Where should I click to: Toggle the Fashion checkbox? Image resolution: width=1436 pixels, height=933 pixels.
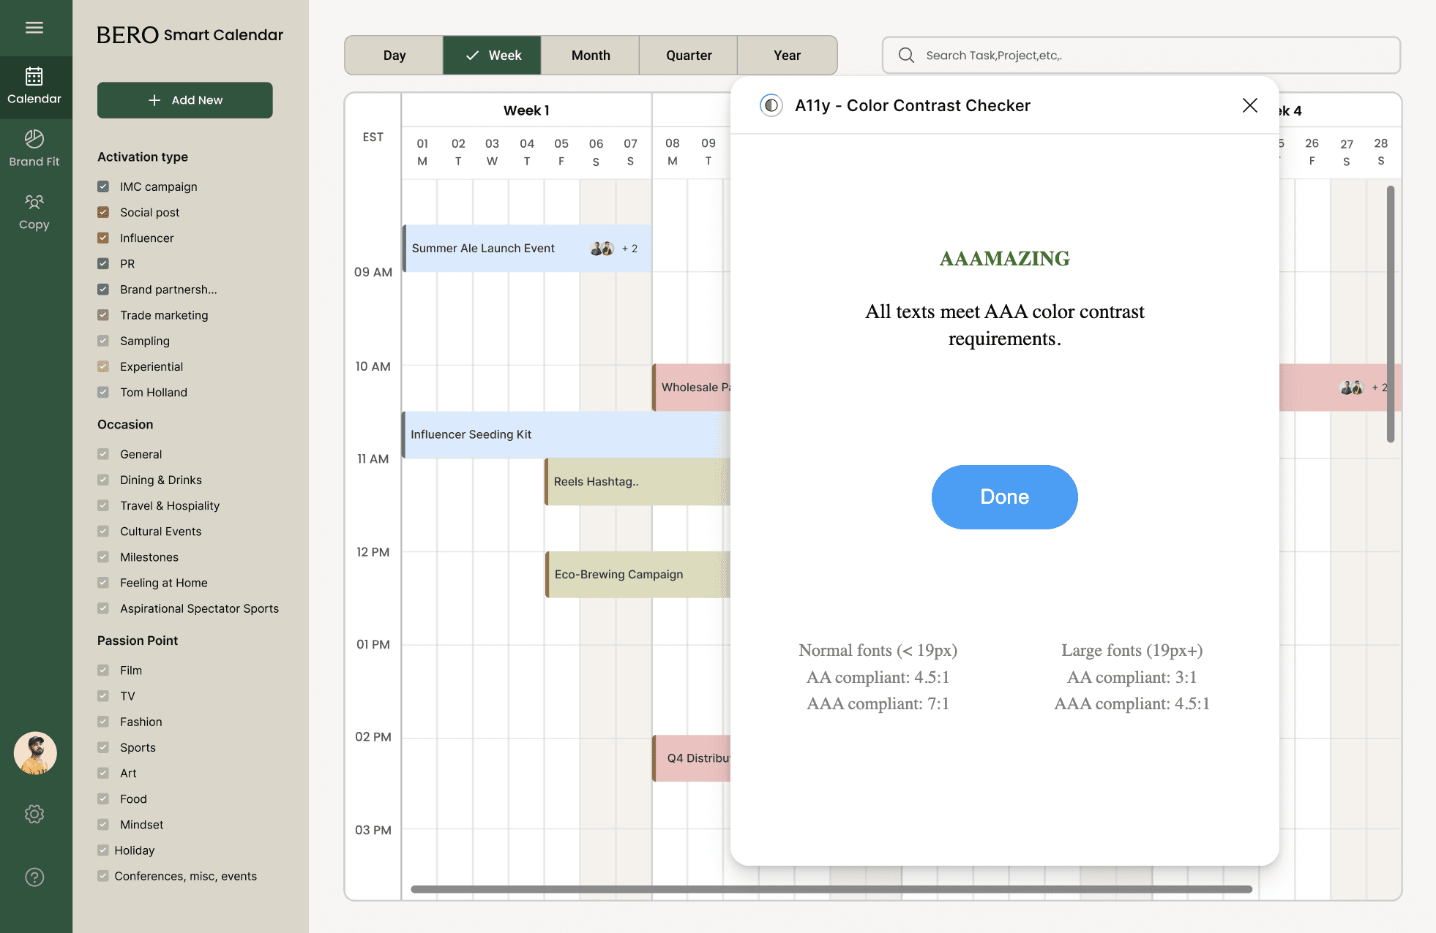point(103,722)
